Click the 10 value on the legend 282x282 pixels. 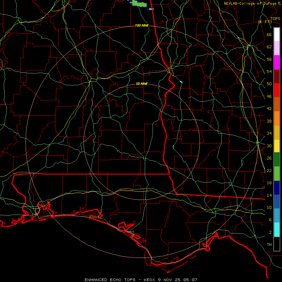[269, 208]
